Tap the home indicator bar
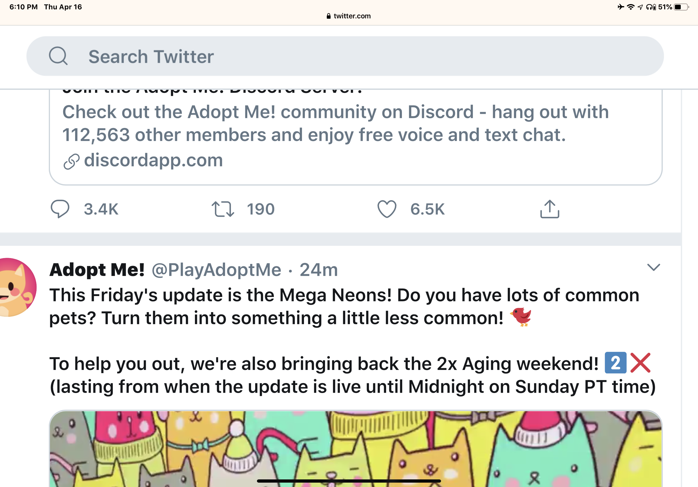The width and height of the screenshot is (698, 487). pos(349,481)
